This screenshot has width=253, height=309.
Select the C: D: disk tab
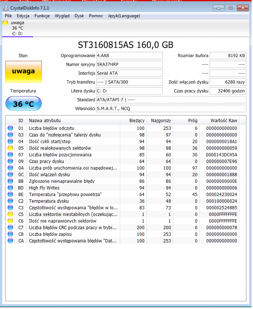pos(17,33)
